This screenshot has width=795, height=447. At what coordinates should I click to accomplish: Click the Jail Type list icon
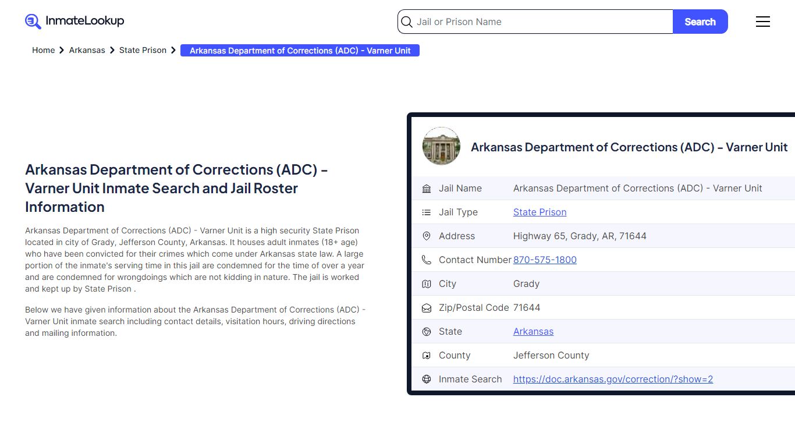pyautogui.click(x=427, y=212)
